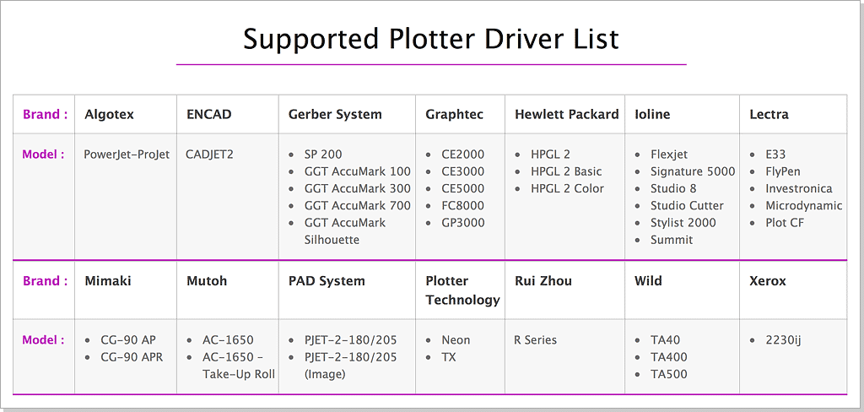Select the Hewlett Packard brand cell

[x=566, y=115]
